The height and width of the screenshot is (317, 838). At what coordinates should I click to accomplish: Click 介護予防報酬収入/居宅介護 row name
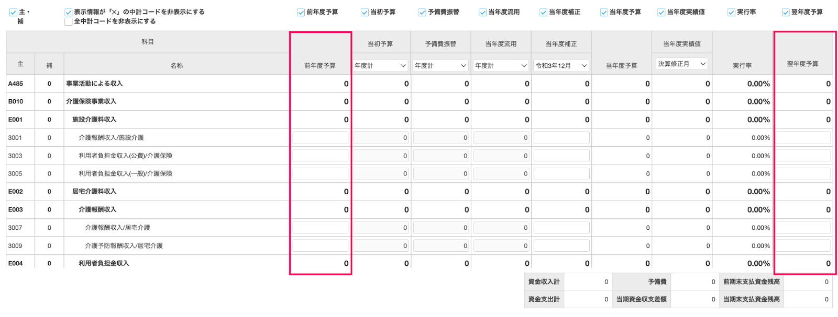click(x=124, y=245)
